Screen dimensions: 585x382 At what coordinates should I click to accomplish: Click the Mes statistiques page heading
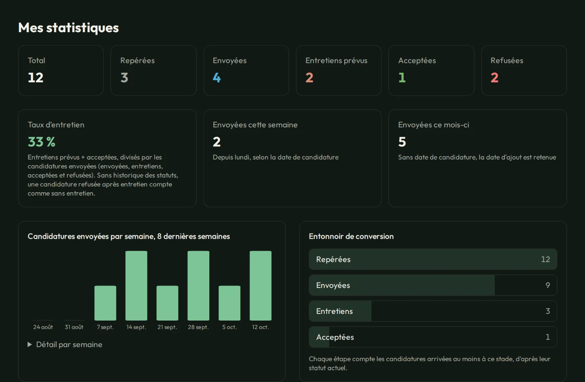(x=69, y=28)
